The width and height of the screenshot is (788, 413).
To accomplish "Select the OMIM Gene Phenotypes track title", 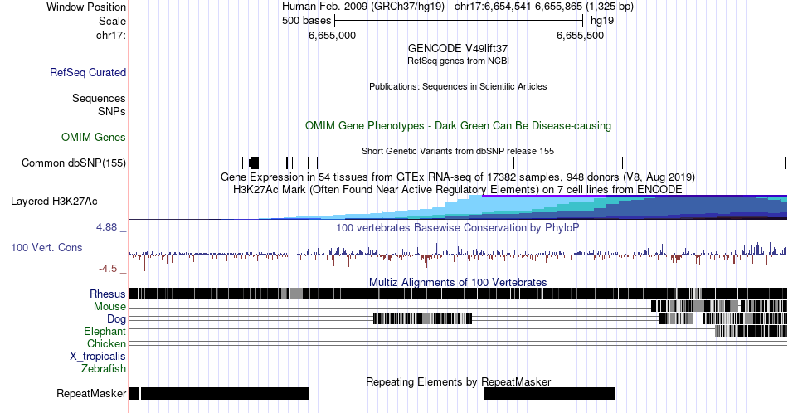I will coord(458,125).
